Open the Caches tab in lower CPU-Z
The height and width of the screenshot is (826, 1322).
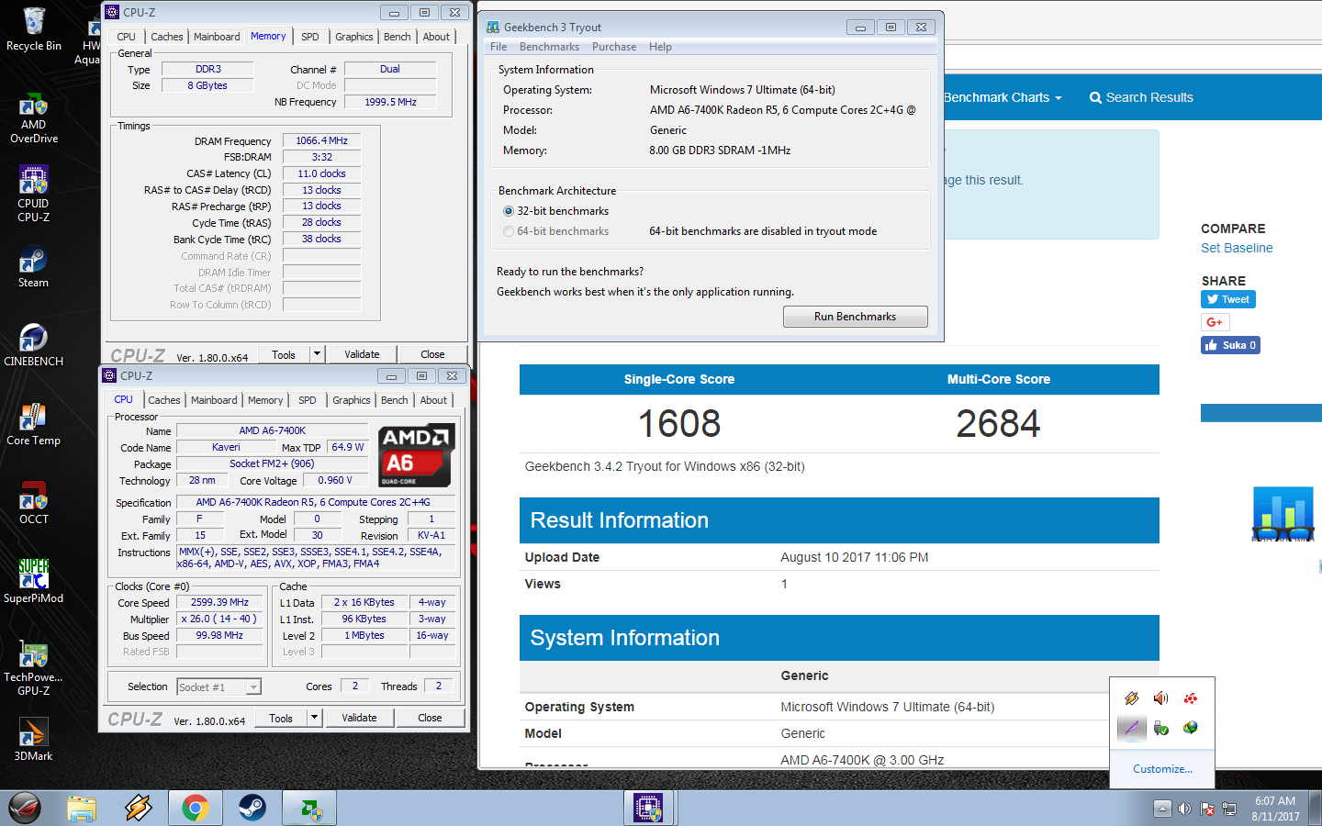click(x=164, y=400)
